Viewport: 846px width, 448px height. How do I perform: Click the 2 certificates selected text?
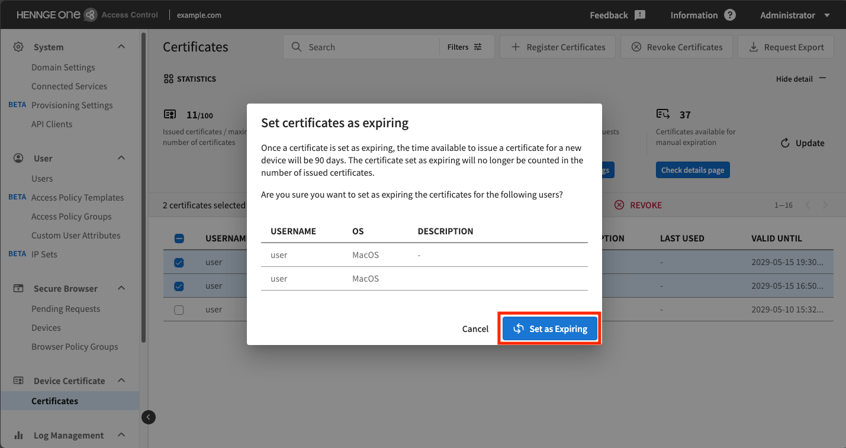point(204,205)
